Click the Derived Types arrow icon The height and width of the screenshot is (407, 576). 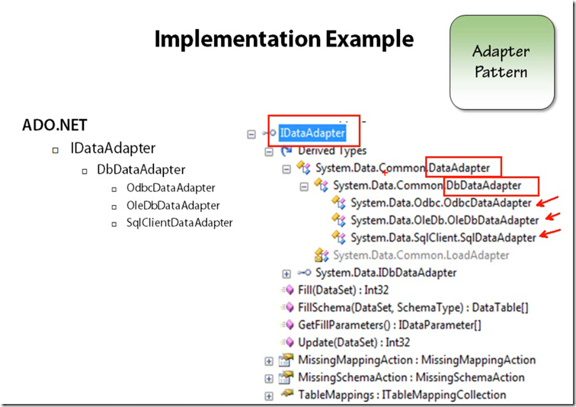286,150
